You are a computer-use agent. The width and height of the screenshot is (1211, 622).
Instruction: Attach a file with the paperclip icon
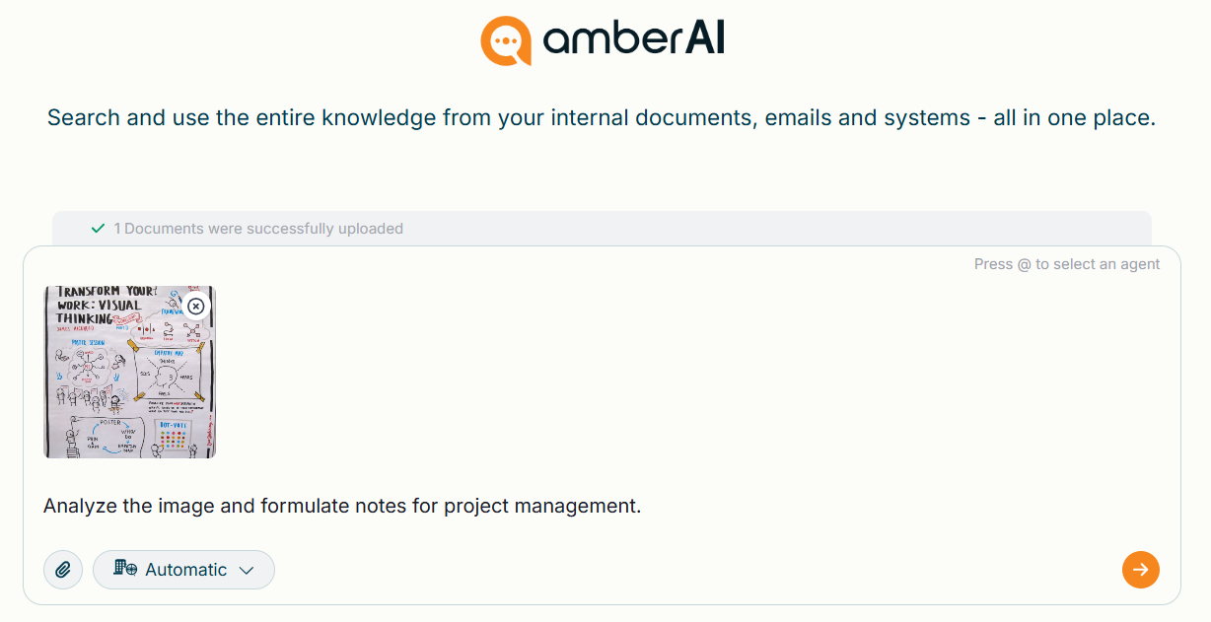(63, 570)
